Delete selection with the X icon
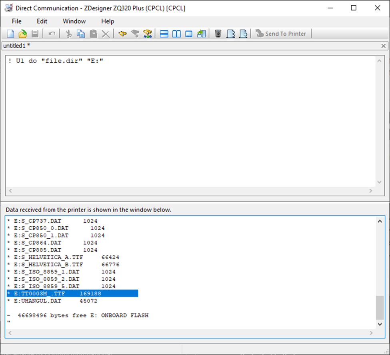Image resolution: width=390 pixels, height=355 pixels. (x=105, y=34)
